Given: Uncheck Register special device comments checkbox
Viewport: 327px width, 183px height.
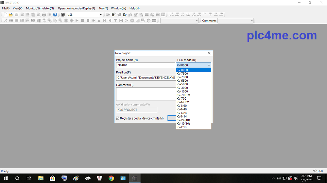Looking at the screenshot, I should 118,118.
